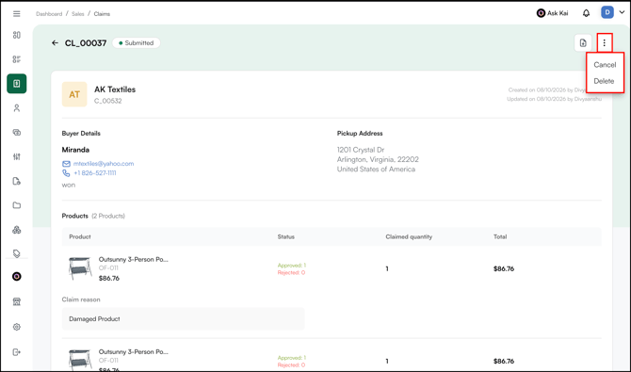
Task: Click the Damaged Product claim reason field
Action: pyautogui.click(x=183, y=319)
